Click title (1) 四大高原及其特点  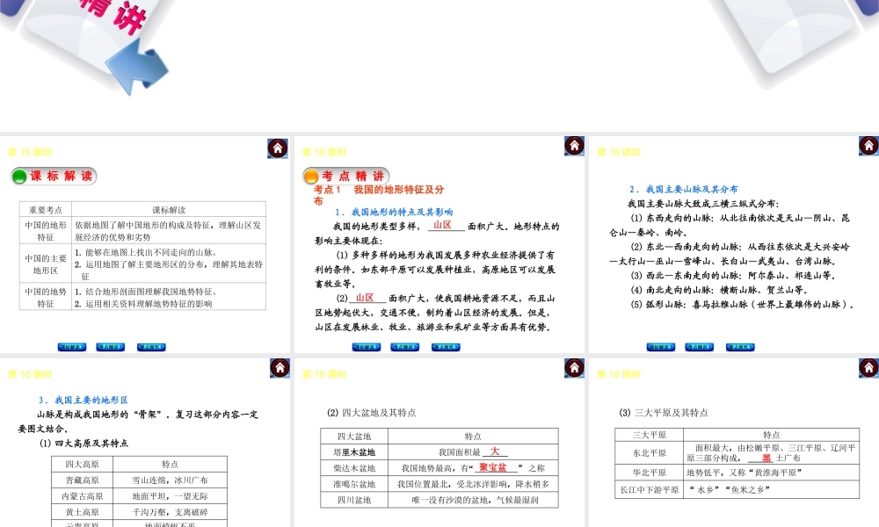tap(84, 443)
